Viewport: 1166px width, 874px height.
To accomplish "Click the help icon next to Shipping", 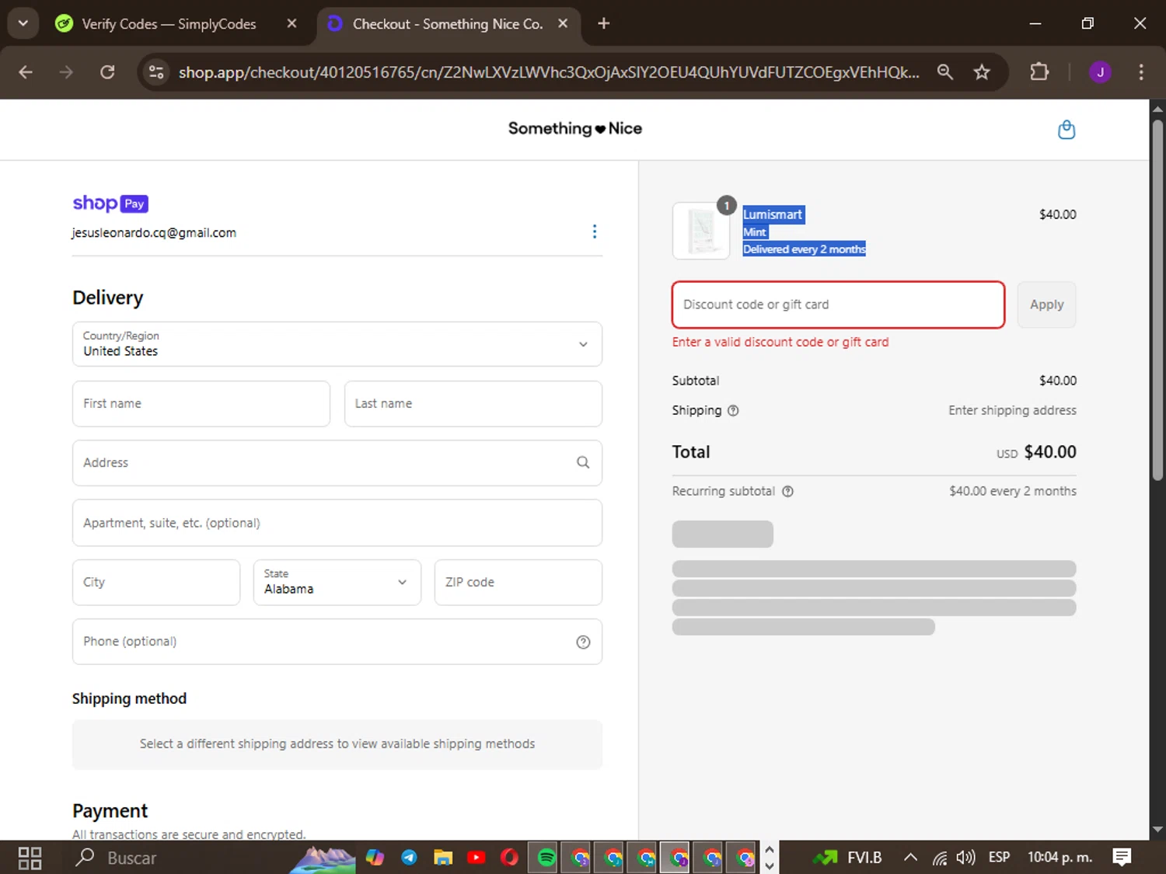I will 733,410.
